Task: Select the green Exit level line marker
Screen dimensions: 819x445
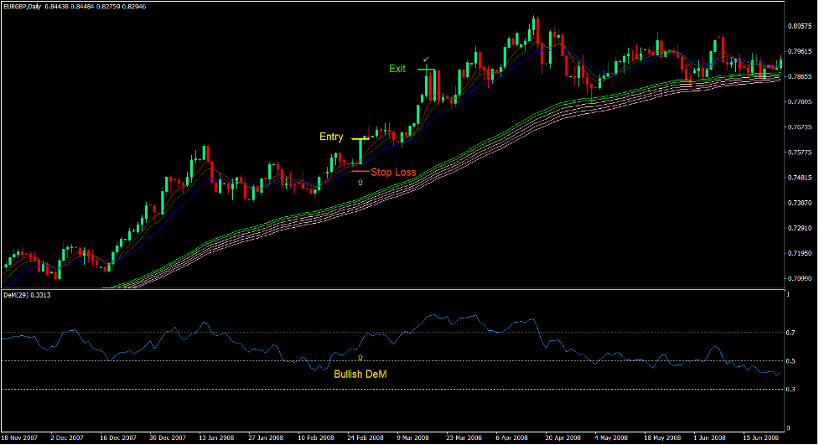Action: pos(425,69)
